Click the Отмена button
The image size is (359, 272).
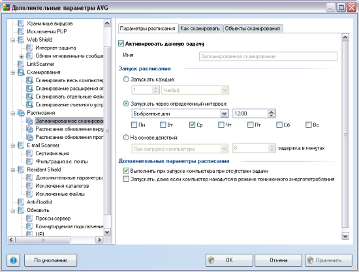(279, 260)
